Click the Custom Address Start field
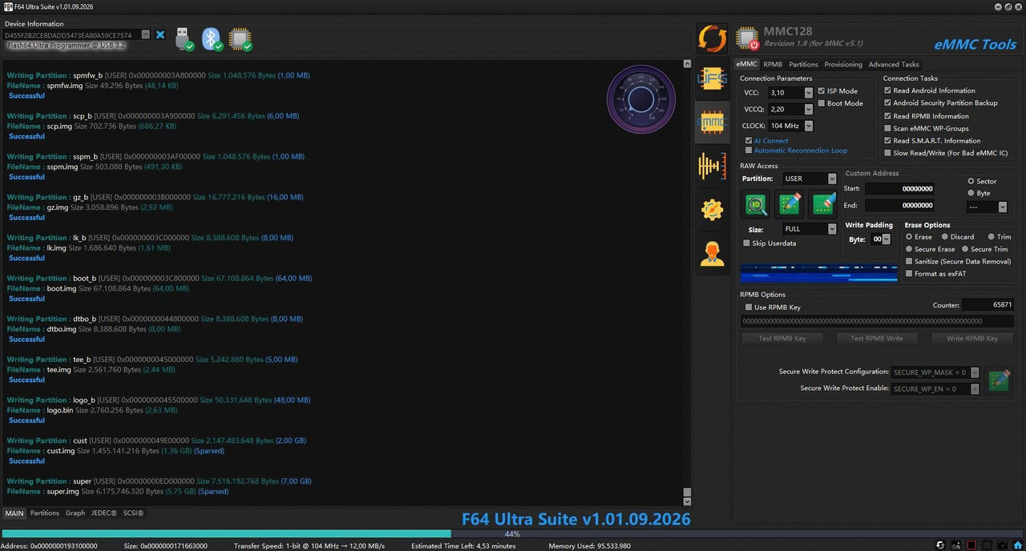This screenshot has height=551, width=1026. pyautogui.click(x=900, y=189)
